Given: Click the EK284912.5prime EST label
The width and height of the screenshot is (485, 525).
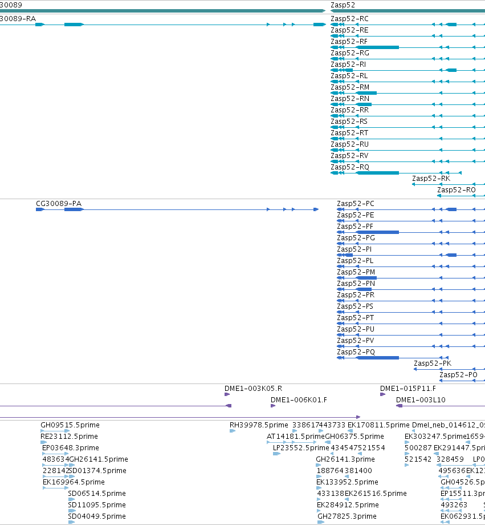Looking at the screenshot, I should tap(348, 504).
